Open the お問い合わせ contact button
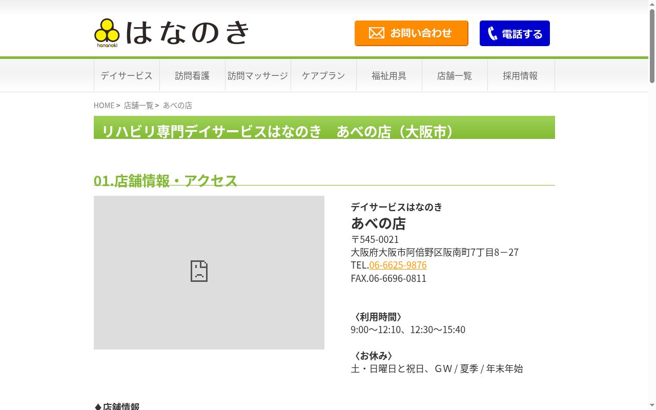656x410 pixels. [412, 33]
